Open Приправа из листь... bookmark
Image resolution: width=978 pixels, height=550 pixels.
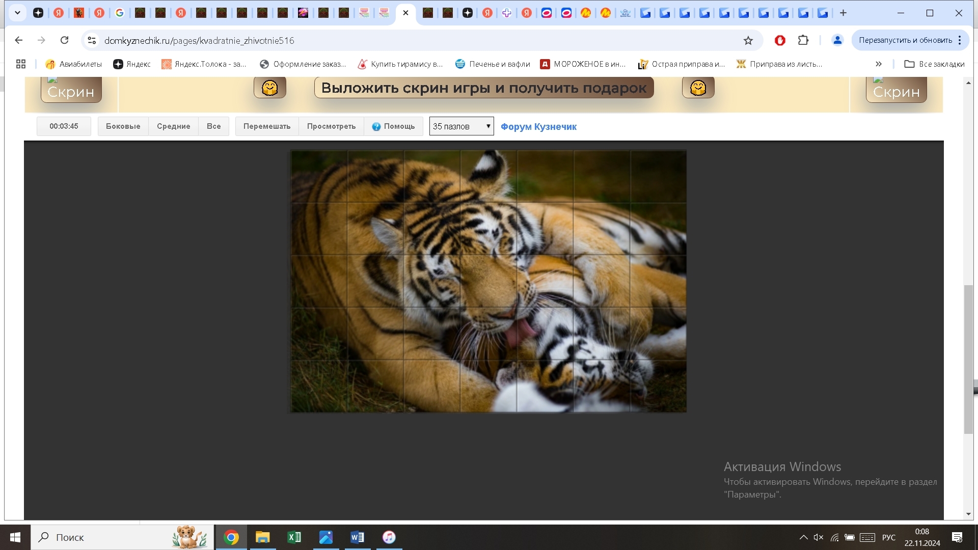click(779, 64)
